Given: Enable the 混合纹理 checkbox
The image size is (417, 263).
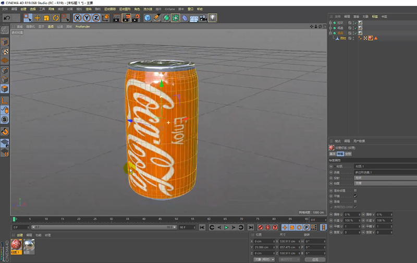Looking at the screenshot, I should (355, 190).
